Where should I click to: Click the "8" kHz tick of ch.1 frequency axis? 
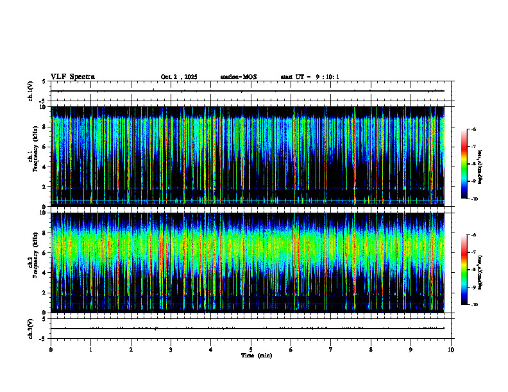45,127
